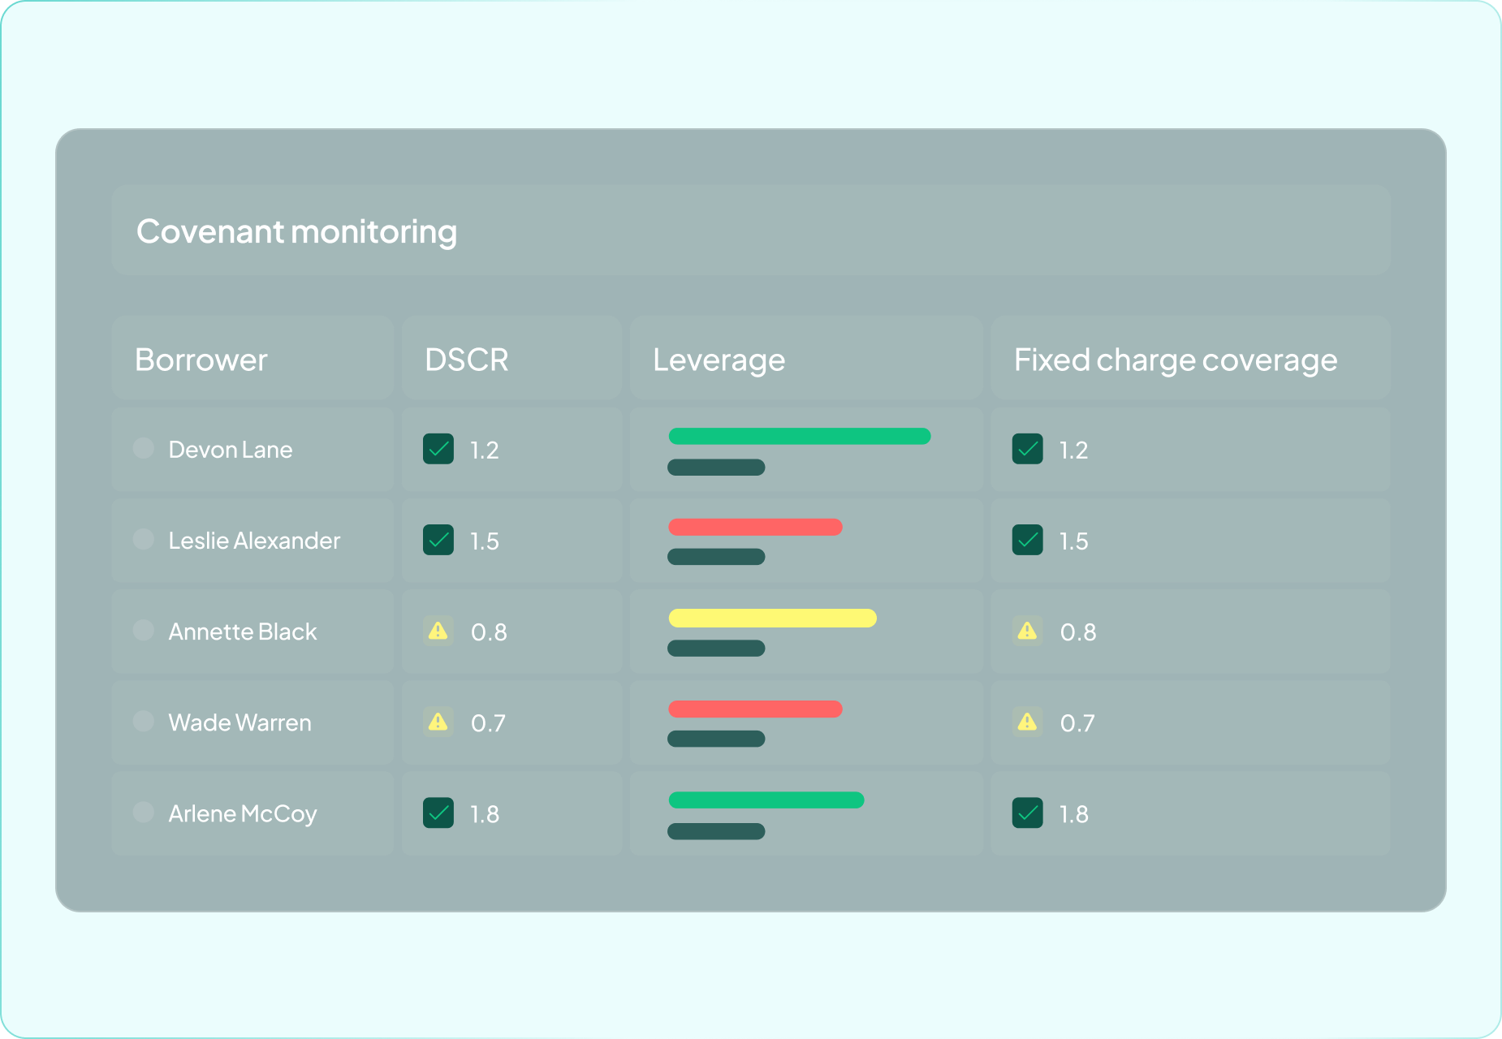Click the dark secondary leverage bar for Devon Lane
Screen dimensions: 1502x1039
[x=716, y=468]
